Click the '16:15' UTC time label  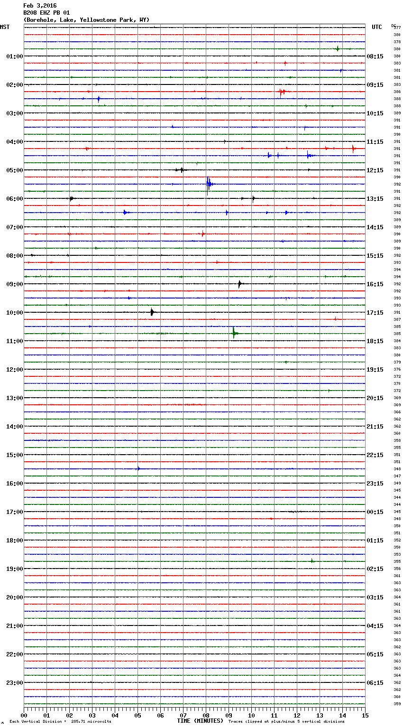point(375,284)
